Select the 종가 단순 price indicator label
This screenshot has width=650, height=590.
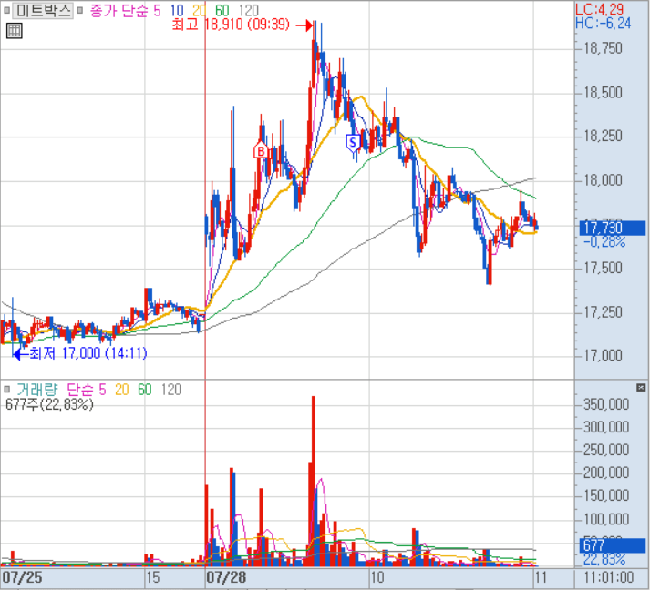pyautogui.click(x=120, y=11)
